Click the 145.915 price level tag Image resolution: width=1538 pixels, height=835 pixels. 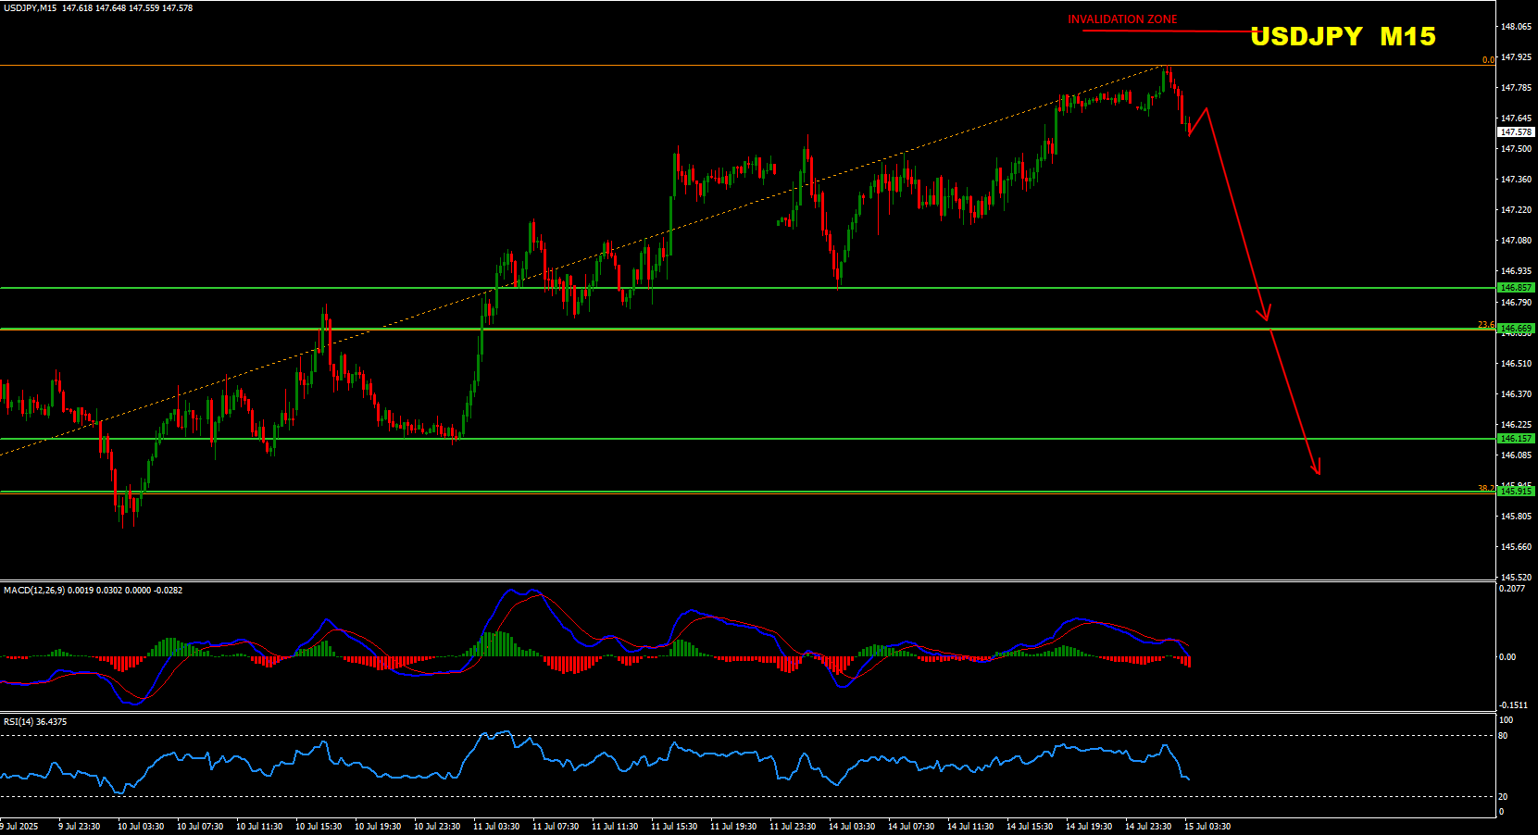1516,492
